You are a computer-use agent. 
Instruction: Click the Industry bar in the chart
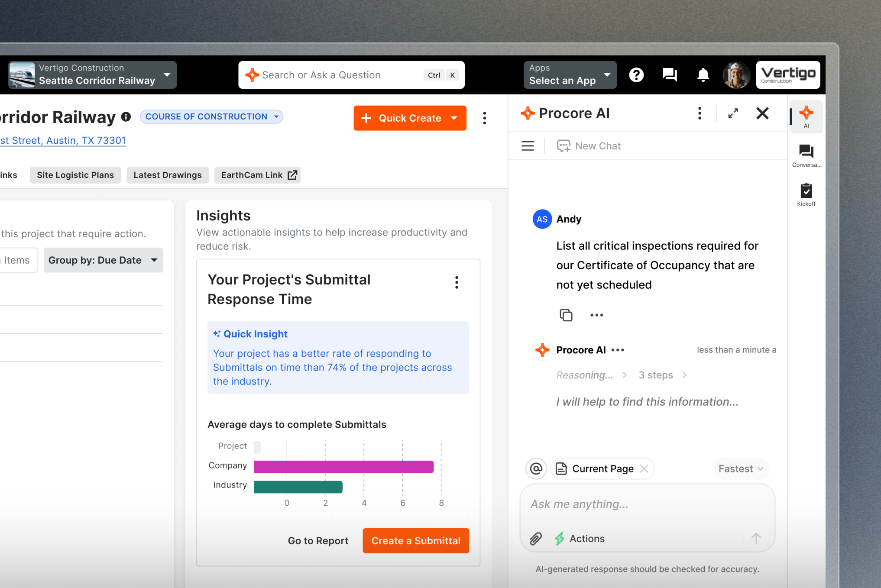click(298, 487)
